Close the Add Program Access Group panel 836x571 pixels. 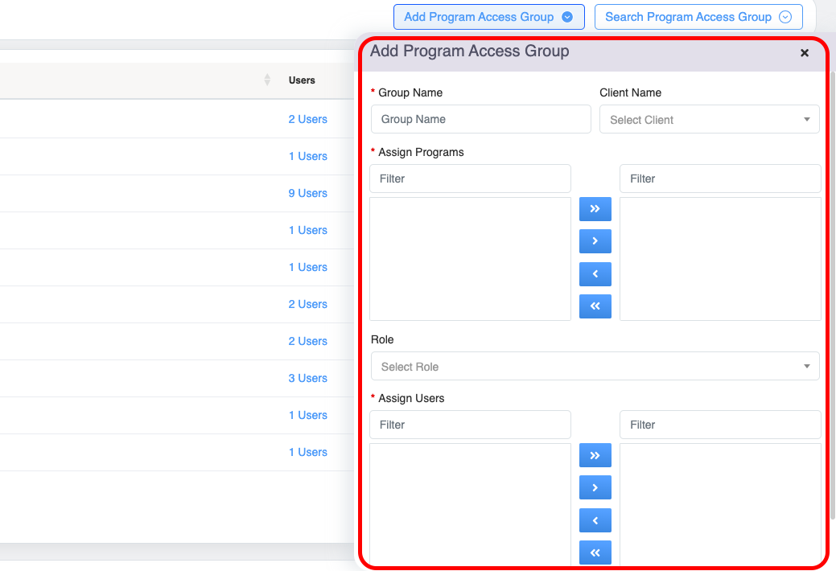pyautogui.click(x=804, y=53)
